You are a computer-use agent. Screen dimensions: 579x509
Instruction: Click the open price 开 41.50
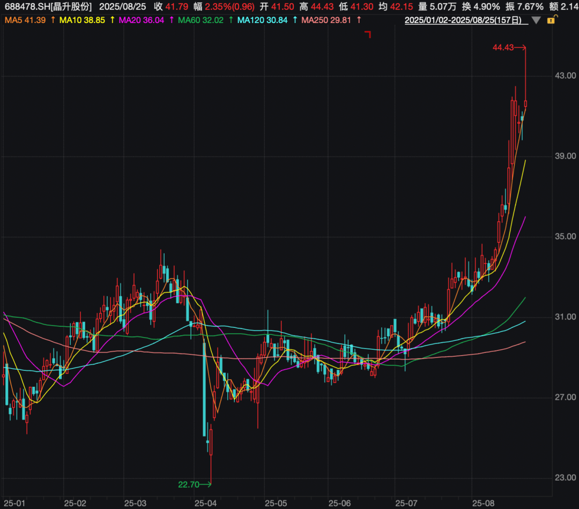tap(277, 6)
